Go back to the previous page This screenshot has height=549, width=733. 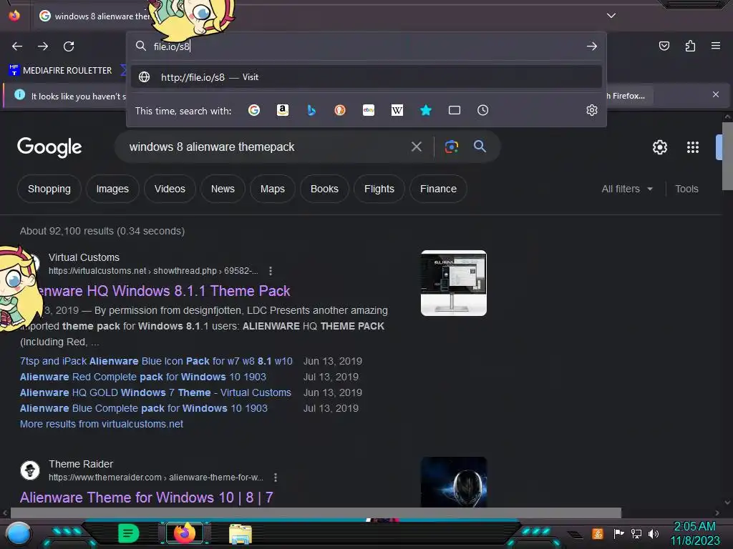point(17,46)
